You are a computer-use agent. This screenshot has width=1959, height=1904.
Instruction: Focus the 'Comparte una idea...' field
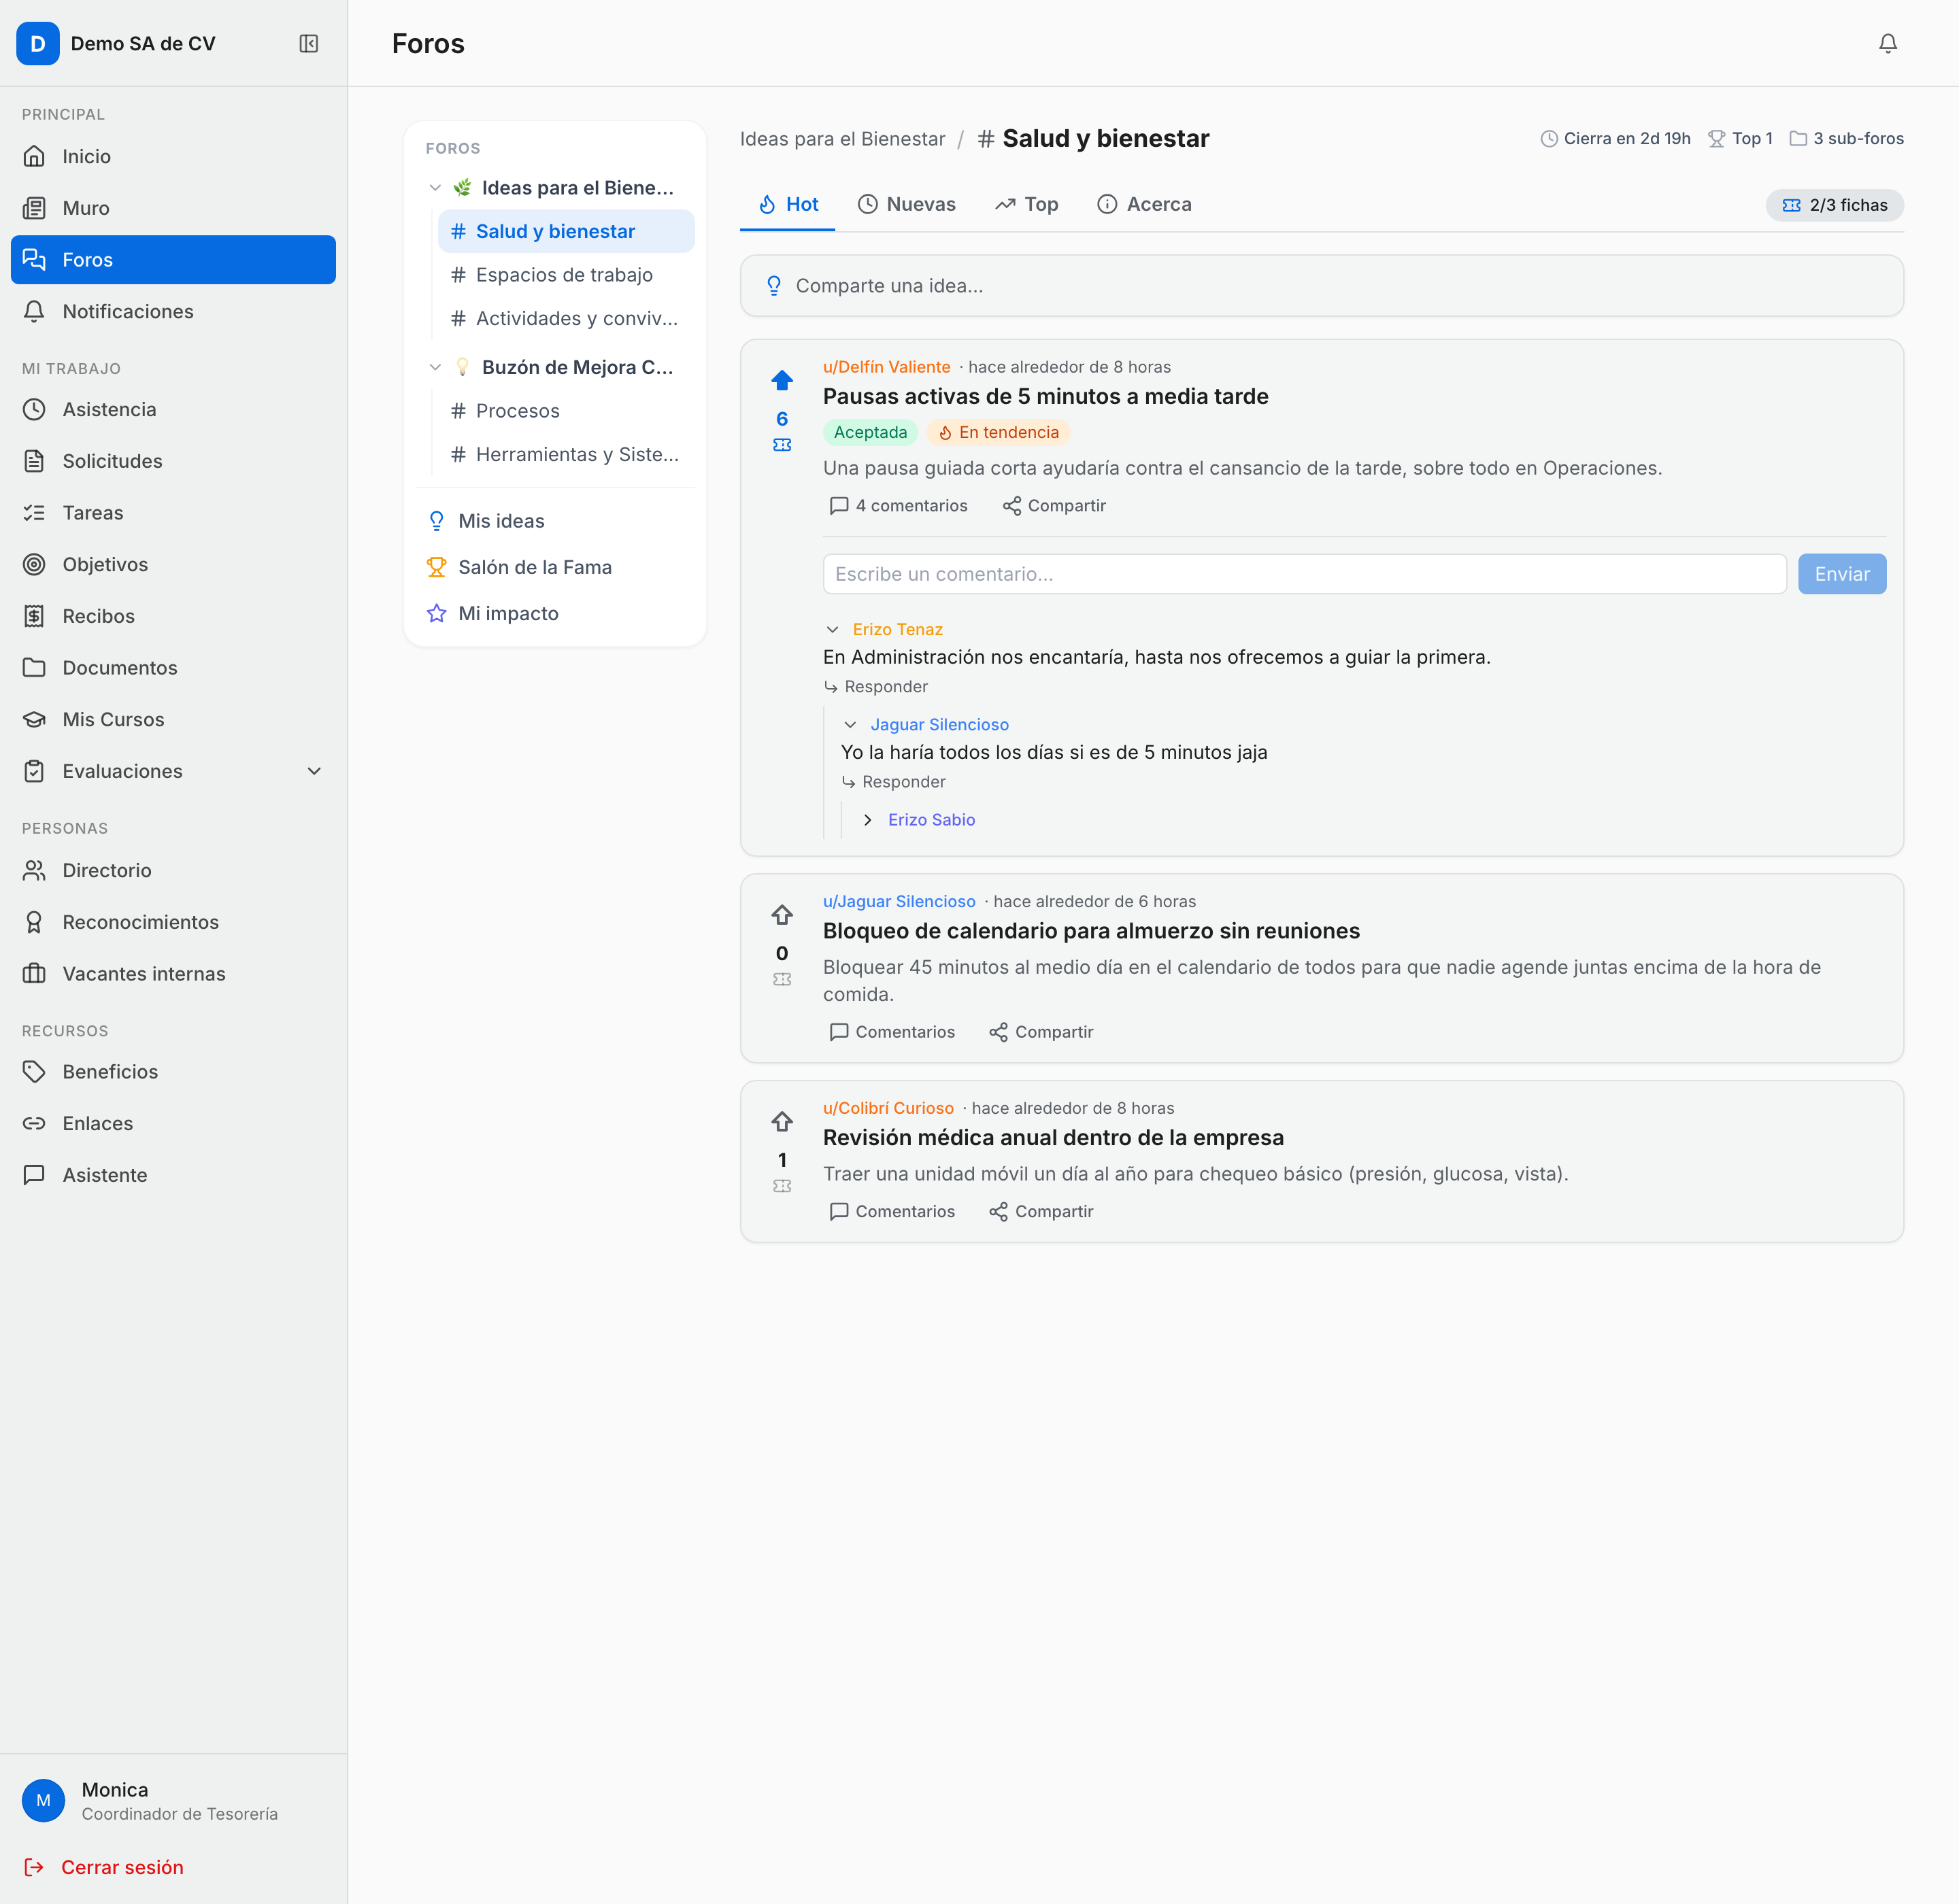tap(1321, 286)
